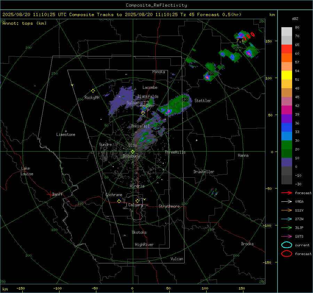313x293 pixels.
Task: Click the red forecast ellipses by the 7.6 storm
Action: 249,36
